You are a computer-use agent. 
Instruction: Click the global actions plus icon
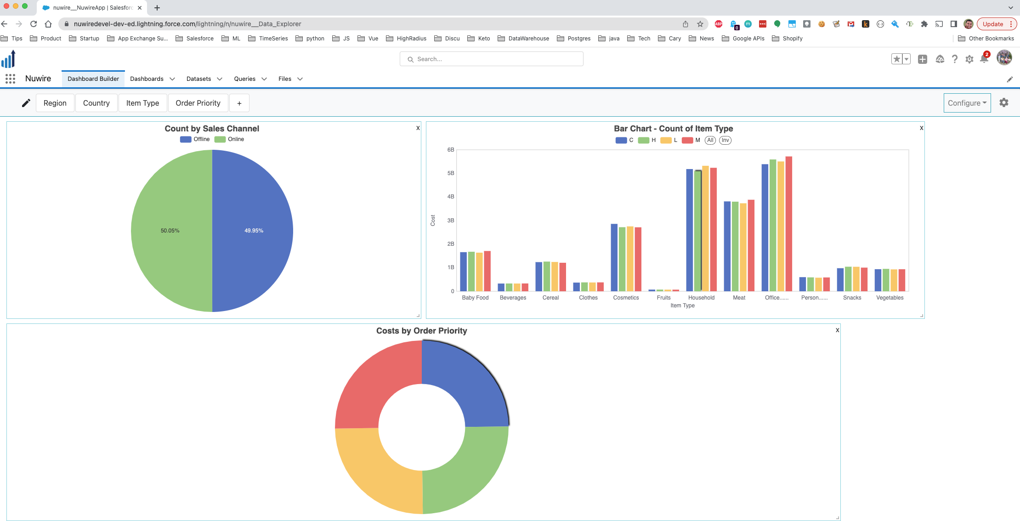tap(922, 59)
